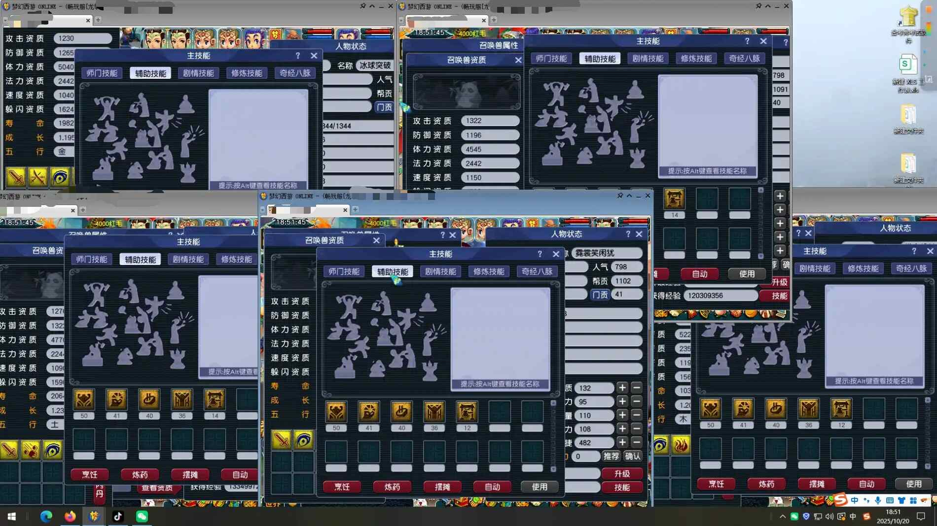Choose level-12 skill icon in bottom-right game window
The image size is (937, 526).
pyautogui.click(x=841, y=409)
